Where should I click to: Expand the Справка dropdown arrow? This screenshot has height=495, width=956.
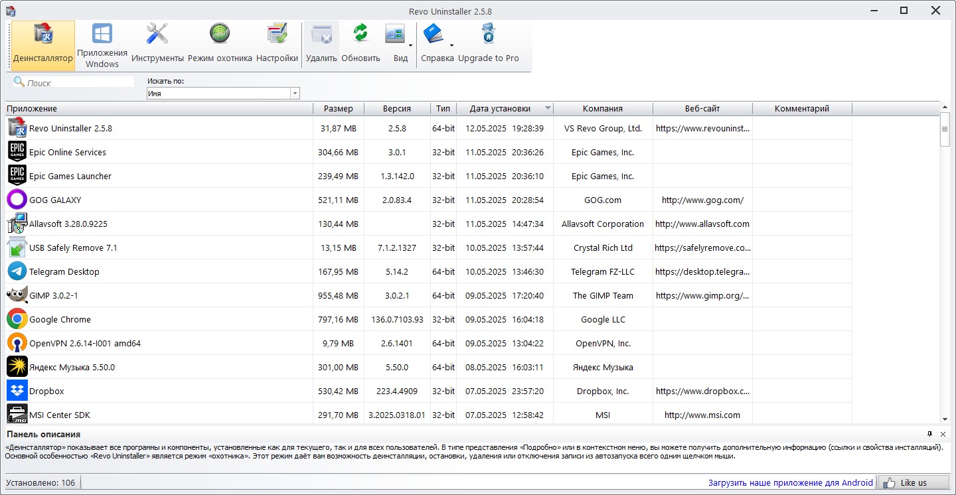(451, 46)
